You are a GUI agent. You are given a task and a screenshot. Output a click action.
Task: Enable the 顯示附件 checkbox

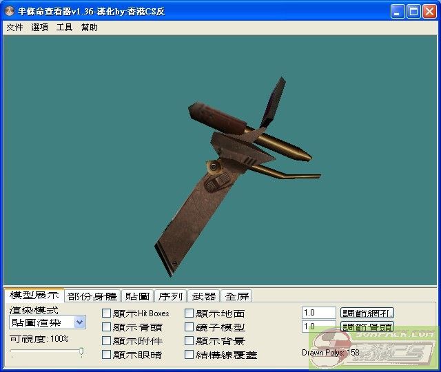click(106, 341)
